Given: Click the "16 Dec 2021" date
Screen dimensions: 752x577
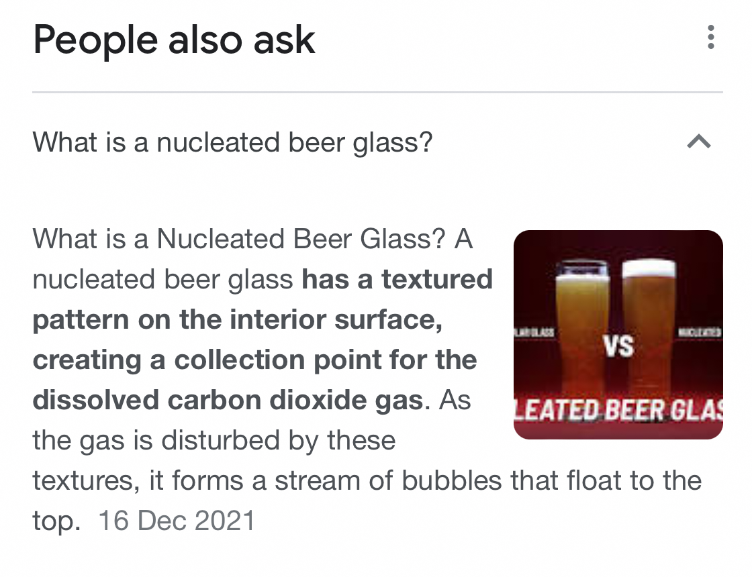Looking at the screenshot, I should (x=177, y=521).
